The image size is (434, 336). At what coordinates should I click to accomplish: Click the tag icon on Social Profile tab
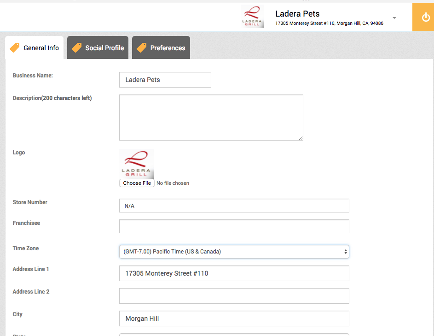(77, 47)
